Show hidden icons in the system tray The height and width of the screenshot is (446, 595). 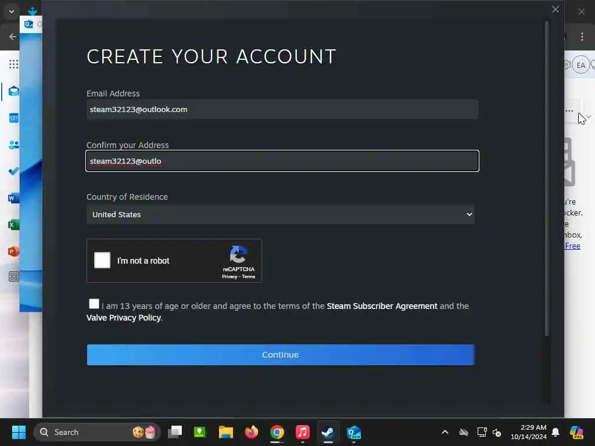pos(445,432)
